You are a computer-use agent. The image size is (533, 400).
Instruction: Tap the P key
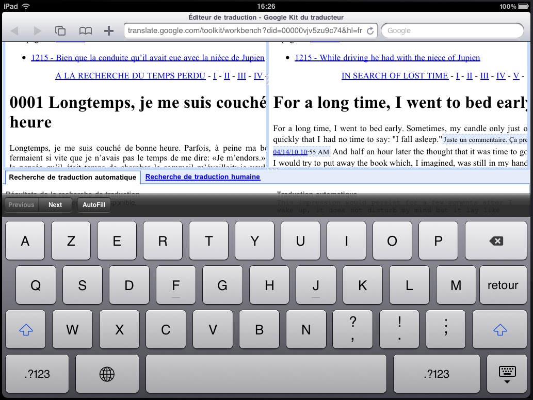click(438, 241)
